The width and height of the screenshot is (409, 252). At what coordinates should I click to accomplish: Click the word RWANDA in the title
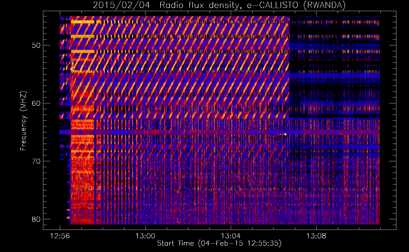pyautogui.click(x=324, y=5)
